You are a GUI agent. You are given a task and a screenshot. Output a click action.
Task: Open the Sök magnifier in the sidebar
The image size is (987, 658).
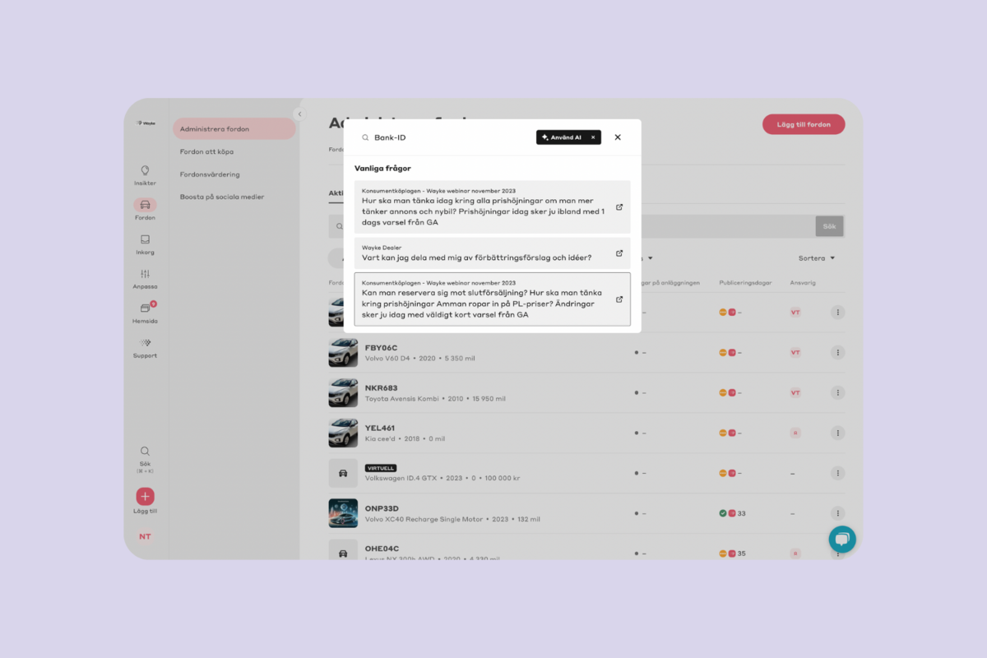tap(145, 452)
